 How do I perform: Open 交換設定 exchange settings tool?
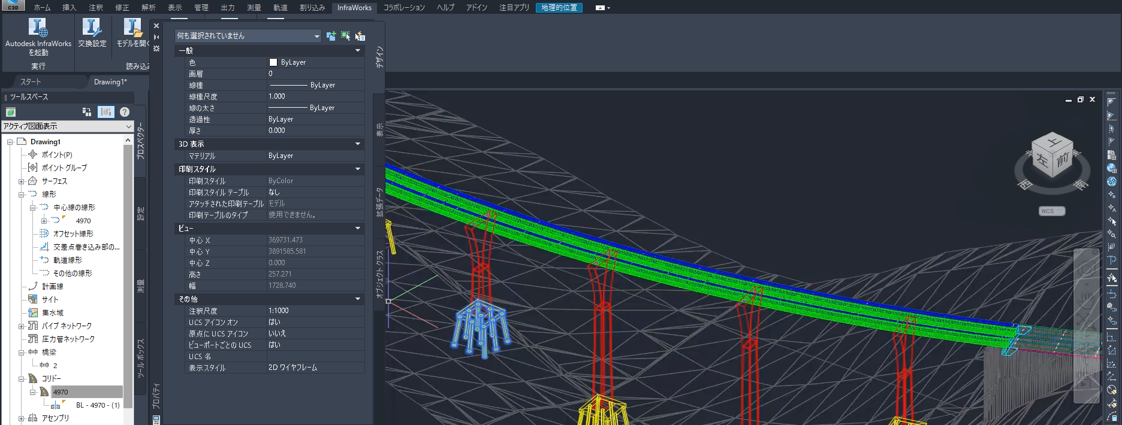pyautogui.click(x=92, y=33)
